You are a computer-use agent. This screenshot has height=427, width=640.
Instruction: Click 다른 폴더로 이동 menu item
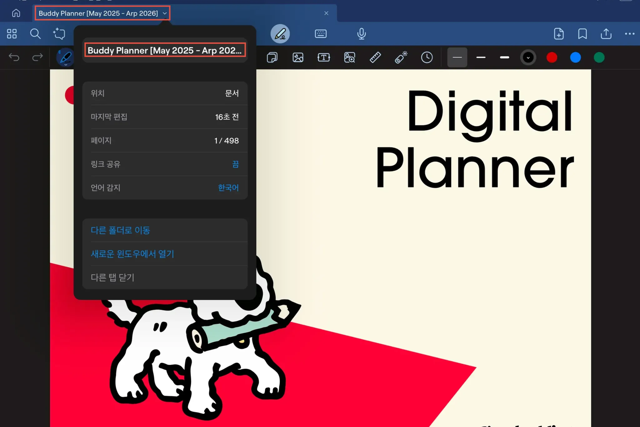120,230
